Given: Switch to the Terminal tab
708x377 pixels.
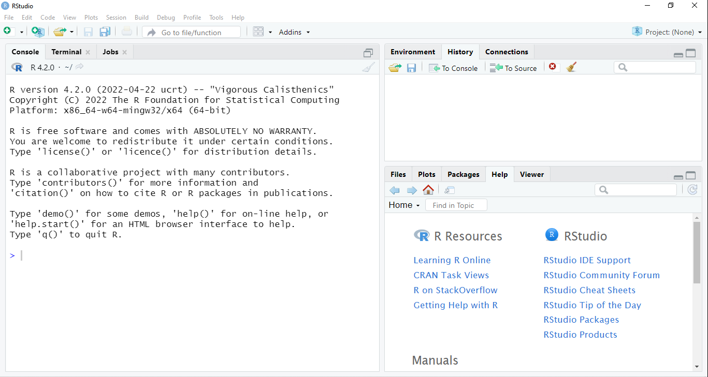Looking at the screenshot, I should click(66, 52).
